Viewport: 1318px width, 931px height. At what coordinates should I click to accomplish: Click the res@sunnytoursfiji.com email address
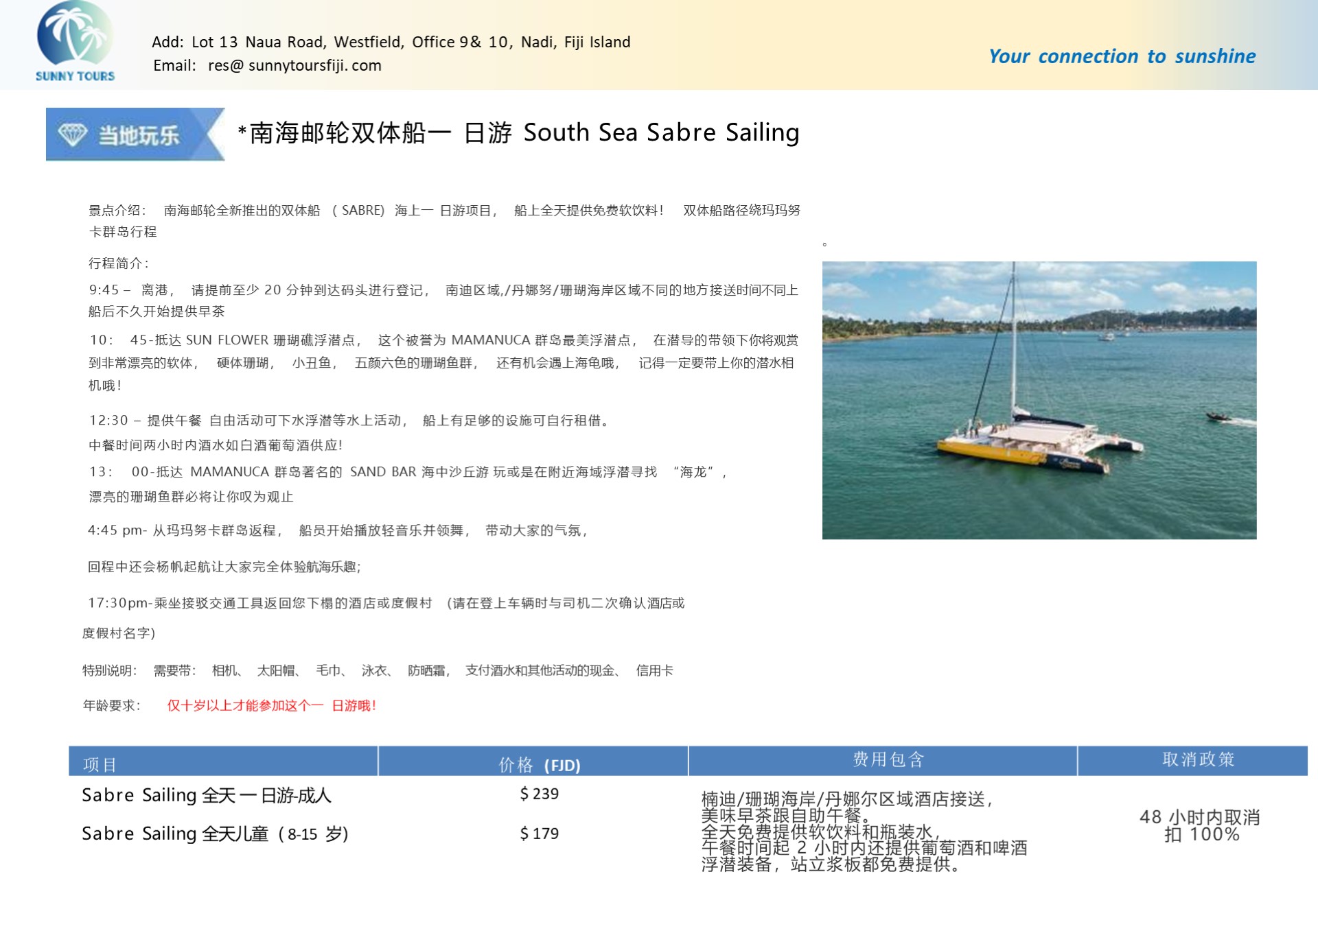pos(294,65)
